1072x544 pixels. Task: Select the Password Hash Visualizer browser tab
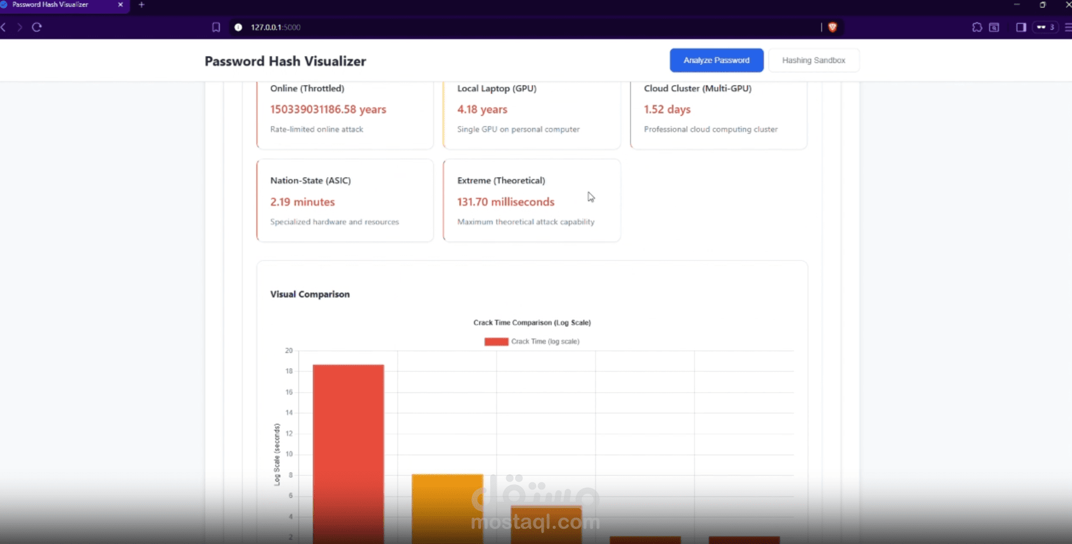(x=57, y=5)
